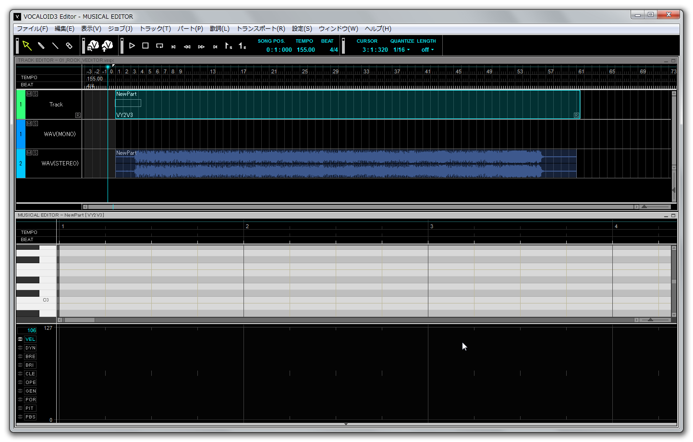
Task: Expand control panel via bottom arrow
Action: pos(346,424)
